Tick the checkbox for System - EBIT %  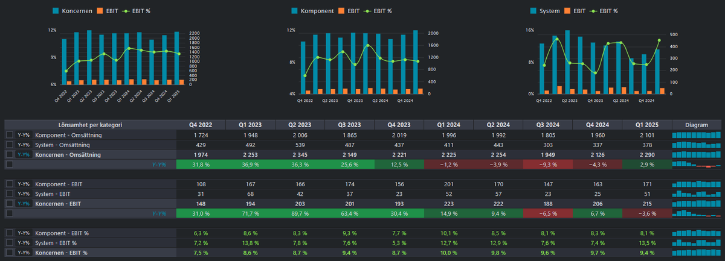pos(10,243)
